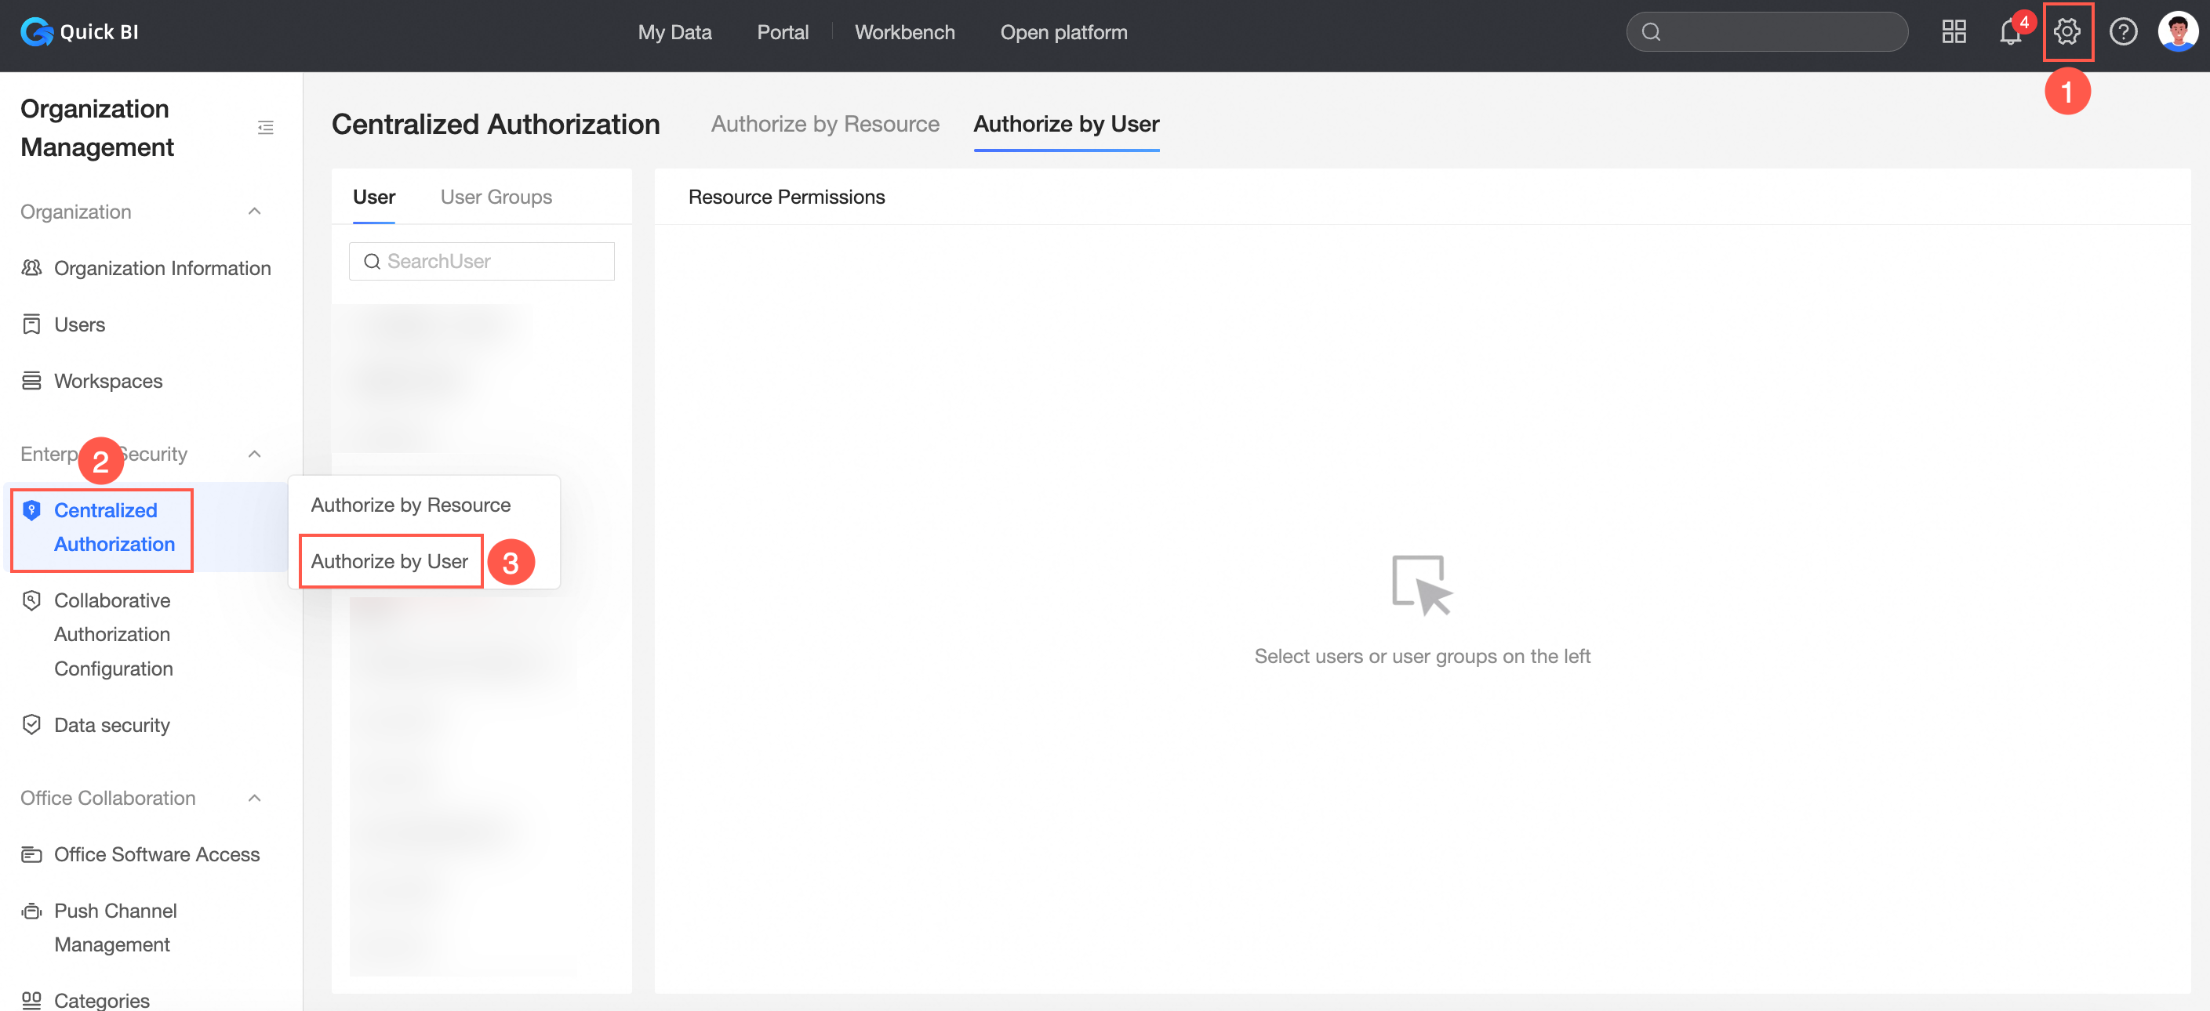Viewport: 2210px width, 1011px height.
Task: Collapse the Organization Management sidebar
Action: click(265, 128)
